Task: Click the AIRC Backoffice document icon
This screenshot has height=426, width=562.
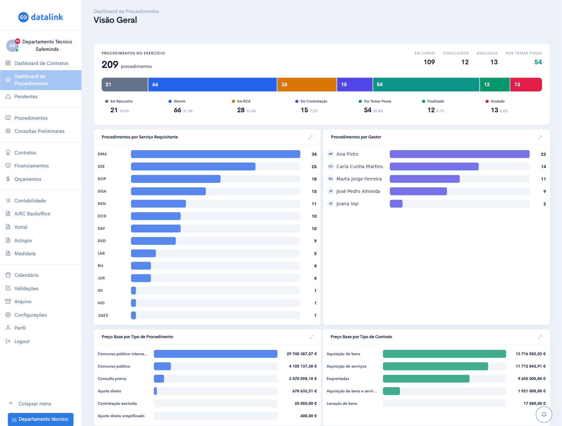Action: click(8, 214)
